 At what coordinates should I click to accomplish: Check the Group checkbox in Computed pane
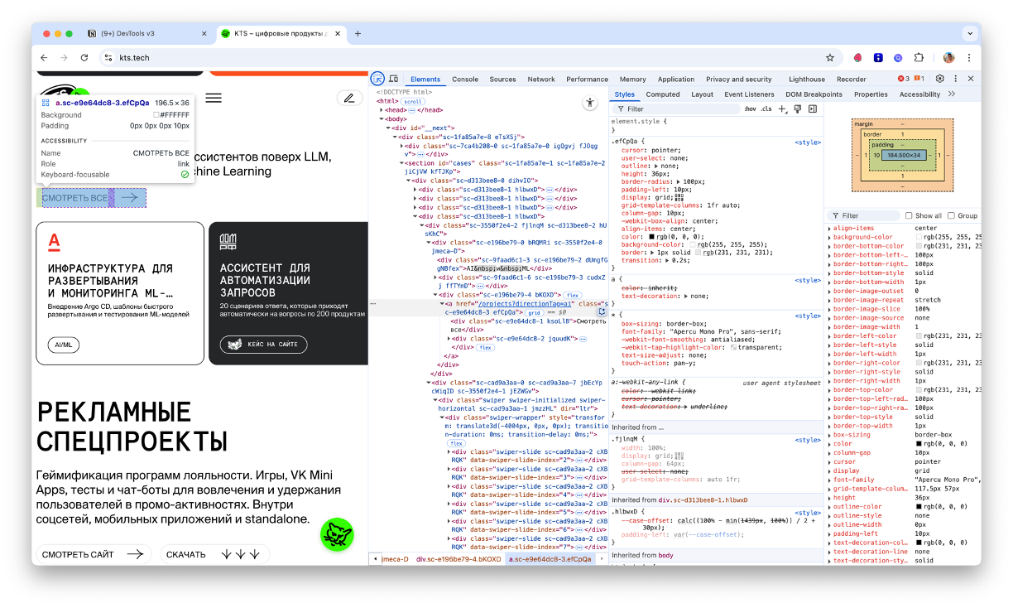point(951,215)
